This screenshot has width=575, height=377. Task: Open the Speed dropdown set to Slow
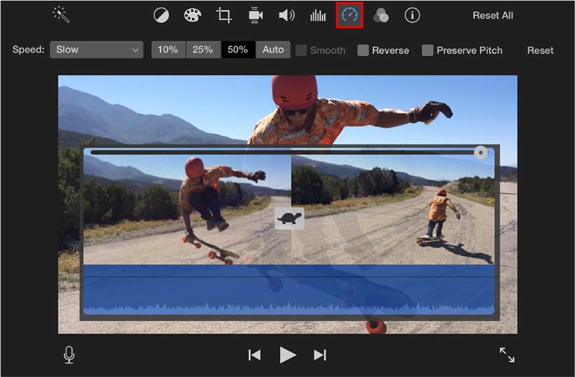(x=96, y=50)
